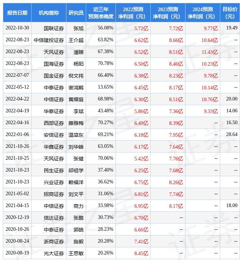
Task: Click the 7.95亿 profit forecast
Action: pos(176,135)
